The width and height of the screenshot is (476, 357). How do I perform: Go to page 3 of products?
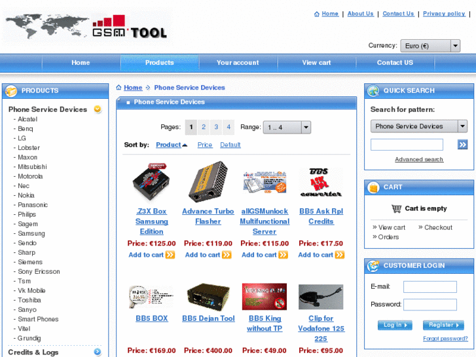(x=216, y=127)
